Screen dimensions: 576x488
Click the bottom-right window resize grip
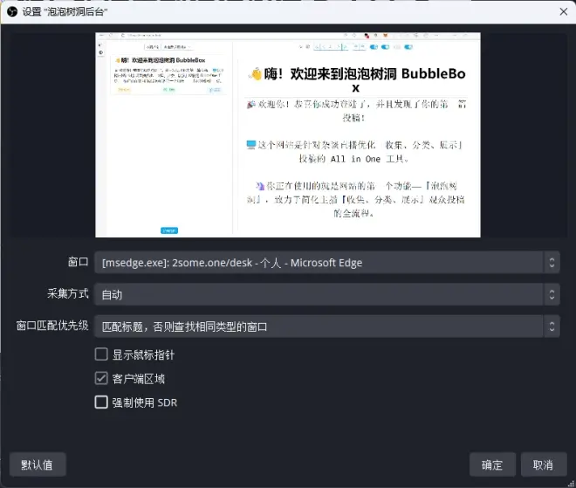(572, 484)
